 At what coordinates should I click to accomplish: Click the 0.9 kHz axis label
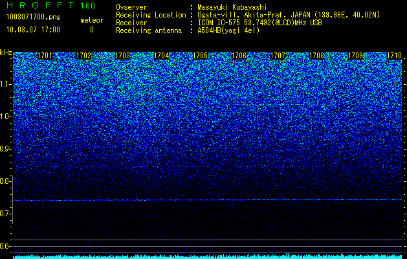pyautogui.click(x=6, y=149)
